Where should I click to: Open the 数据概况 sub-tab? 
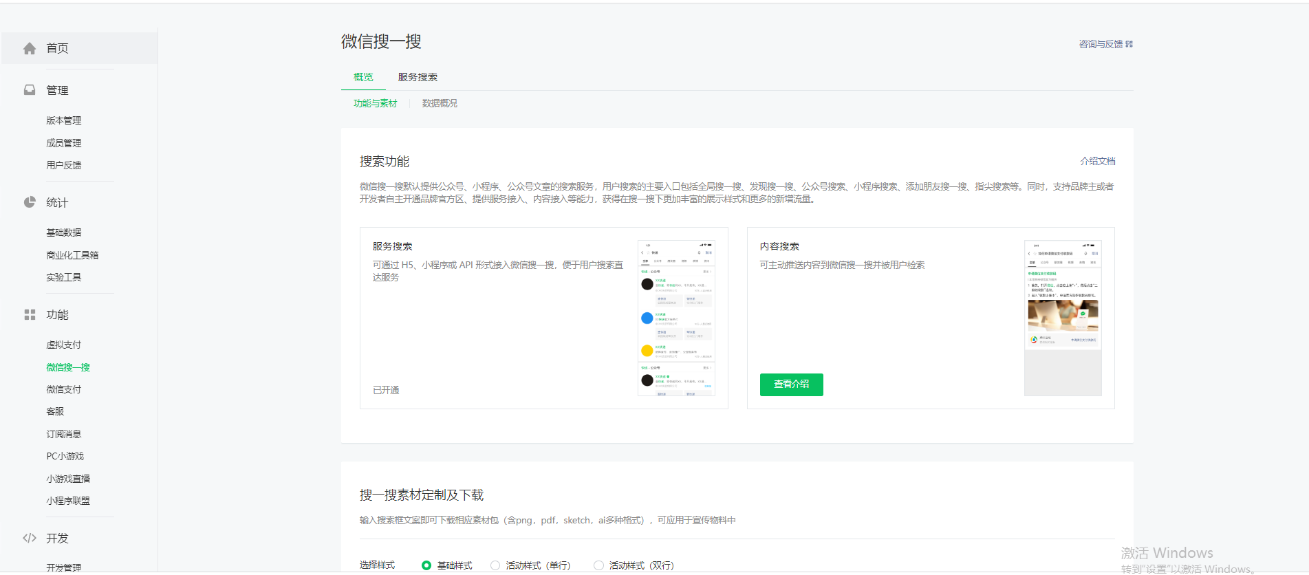pos(440,103)
